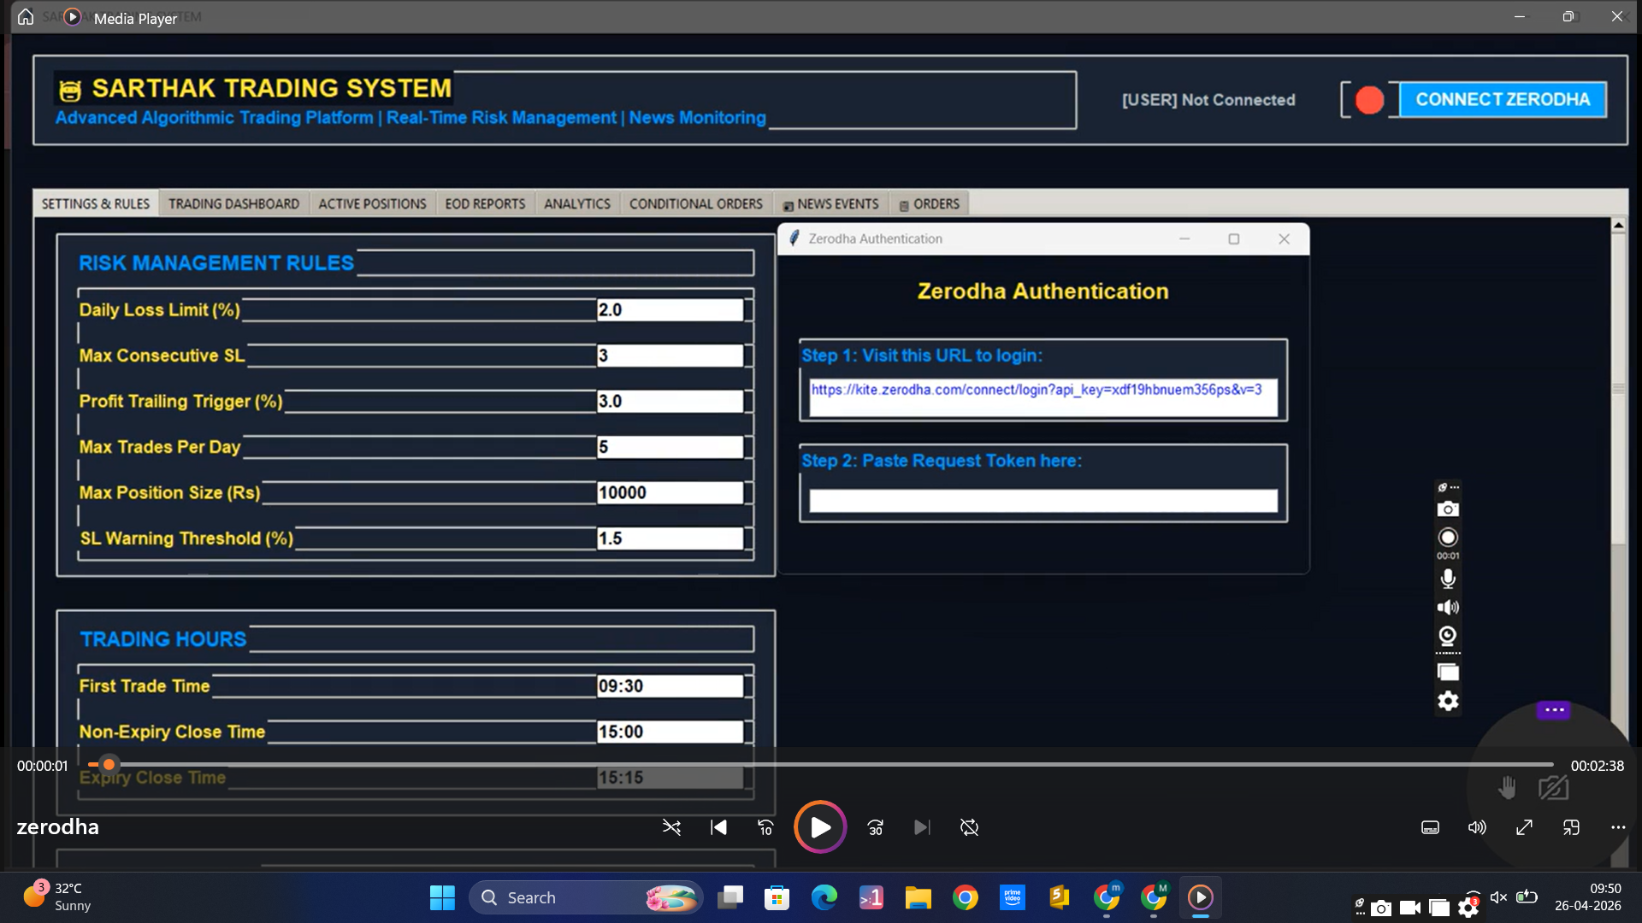This screenshot has width=1642, height=923.
Task: Click record button on floating recorder toolbar
Action: coord(1448,538)
